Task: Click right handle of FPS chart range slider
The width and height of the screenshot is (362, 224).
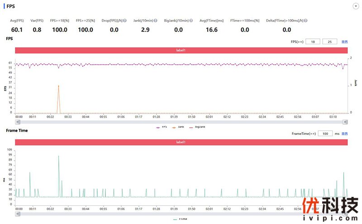Action: pos(345,122)
